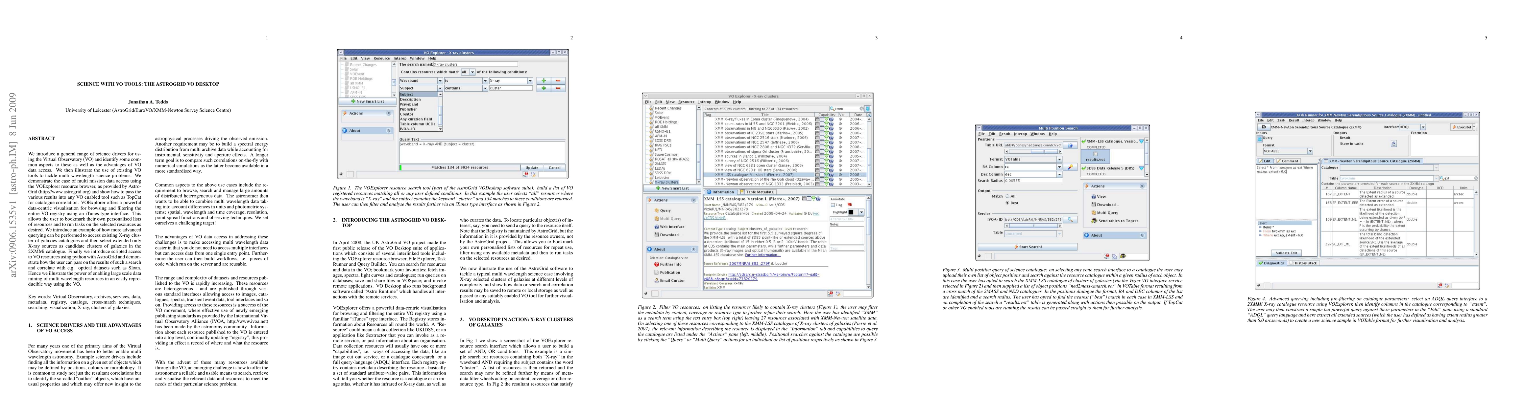Click the IVOA-ID search magnifier button
1524x394 pixels.
tap(1070, 219)
